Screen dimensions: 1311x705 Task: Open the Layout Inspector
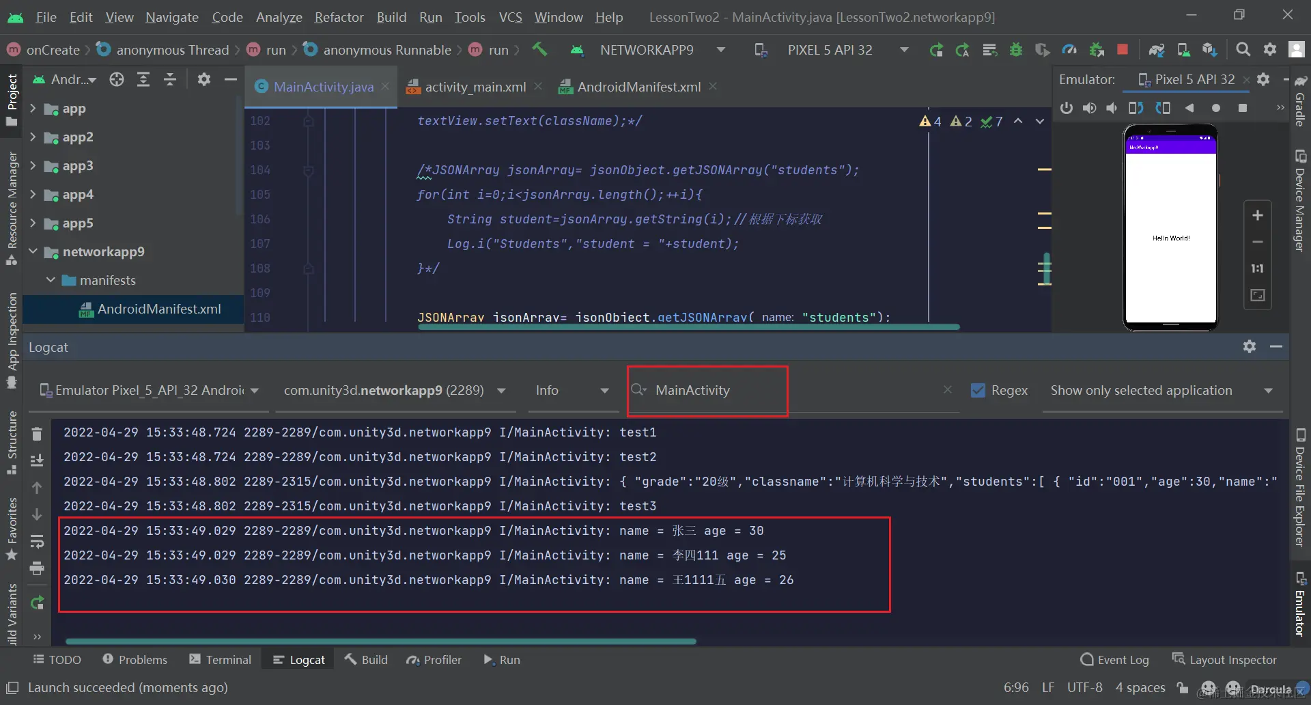click(1224, 660)
